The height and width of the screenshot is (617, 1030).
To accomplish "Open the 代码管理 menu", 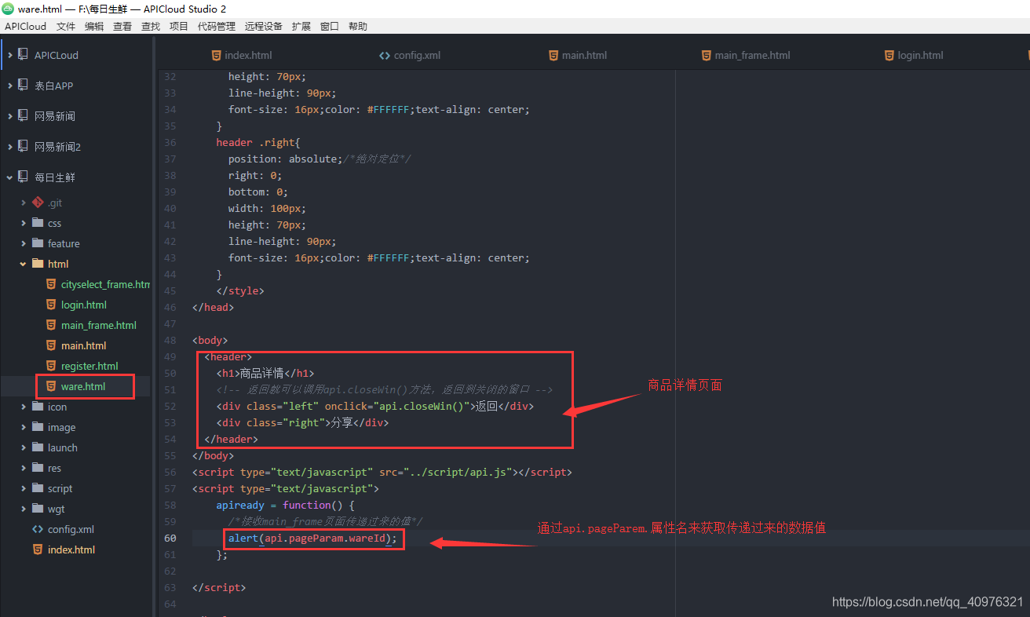I will [x=217, y=26].
